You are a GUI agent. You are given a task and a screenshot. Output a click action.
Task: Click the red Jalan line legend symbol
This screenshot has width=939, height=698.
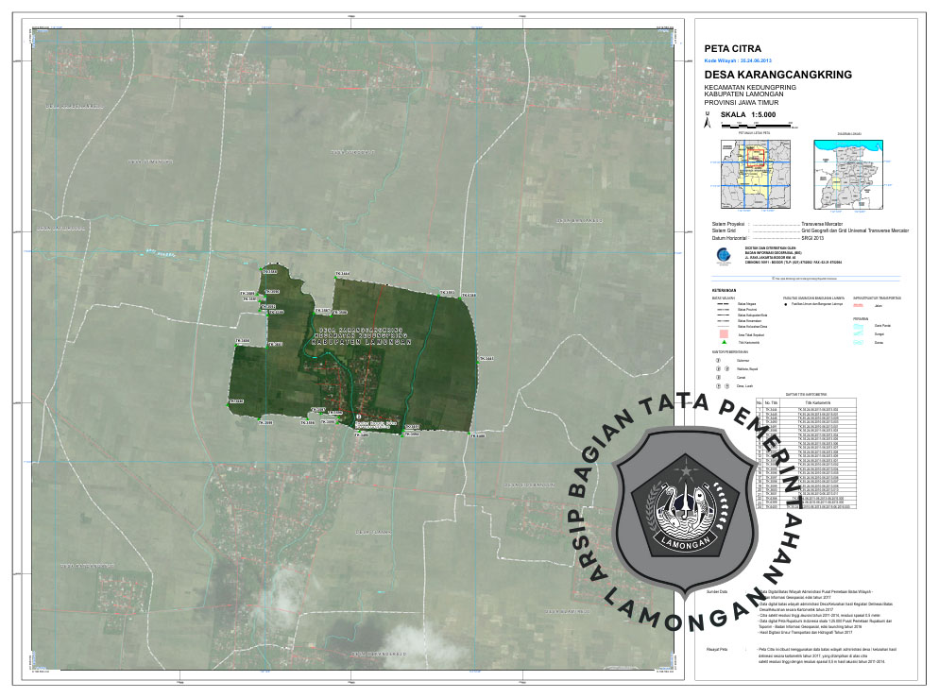(859, 304)
